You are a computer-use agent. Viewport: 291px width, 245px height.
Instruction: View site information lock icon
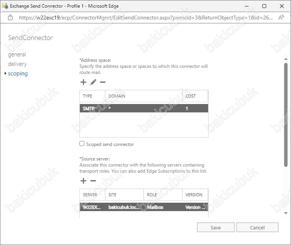(x=10, y=18)
